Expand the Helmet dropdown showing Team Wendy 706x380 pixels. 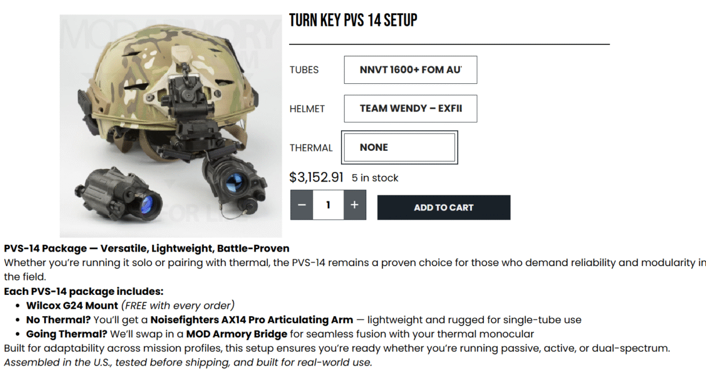pos(410,109)
